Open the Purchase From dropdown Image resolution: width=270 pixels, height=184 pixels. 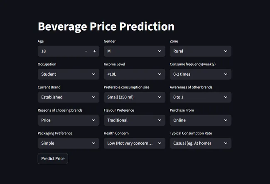(x=200, y=120)
